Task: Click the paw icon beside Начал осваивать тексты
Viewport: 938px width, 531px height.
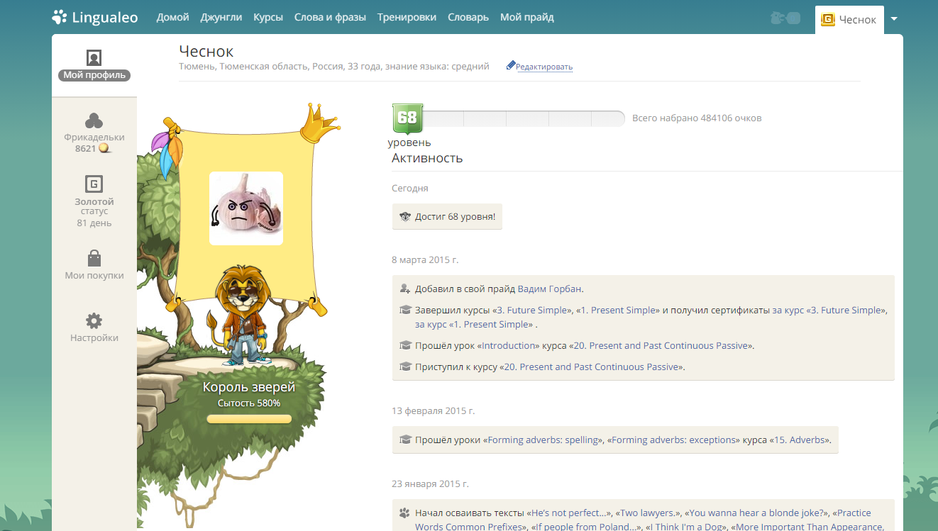Action: (405, 513)
